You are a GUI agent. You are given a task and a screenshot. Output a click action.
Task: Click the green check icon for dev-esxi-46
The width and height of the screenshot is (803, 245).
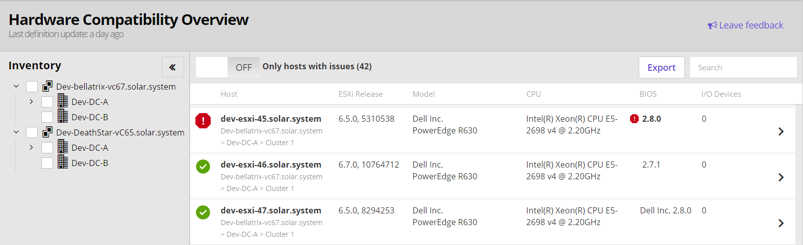click(203, 167)
